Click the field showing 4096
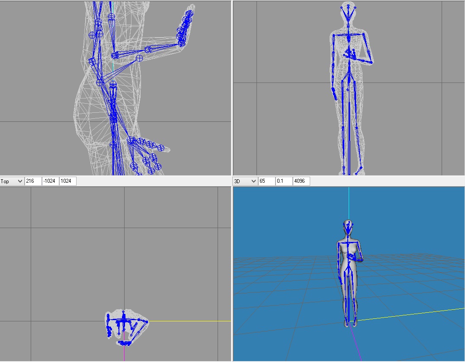Viewport: 465px width, 362px height. 301,181
